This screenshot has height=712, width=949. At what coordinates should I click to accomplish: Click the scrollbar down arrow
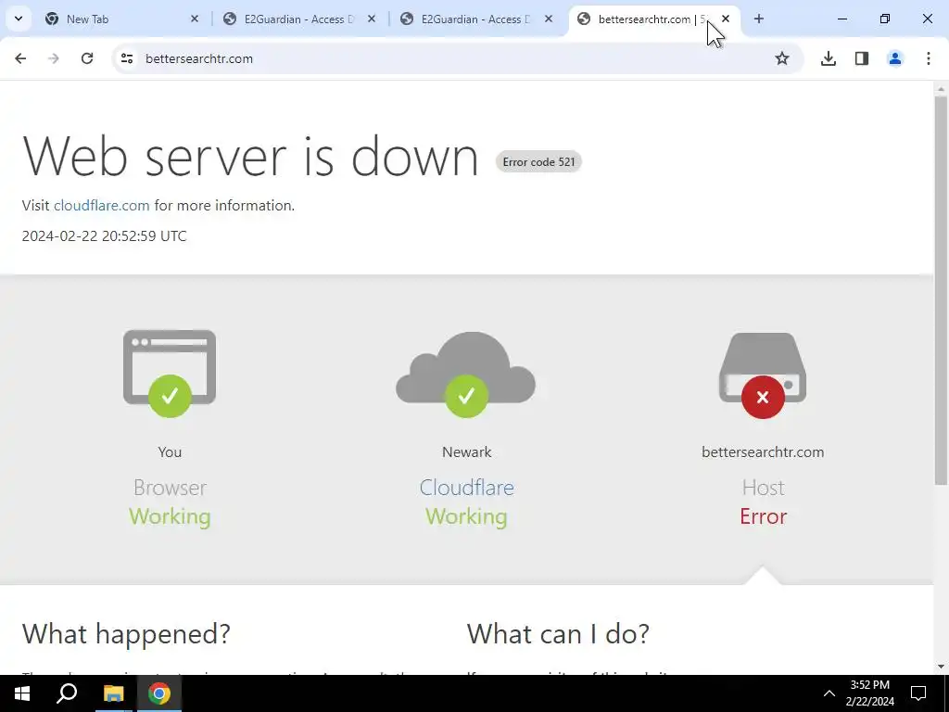coord(941,667)
